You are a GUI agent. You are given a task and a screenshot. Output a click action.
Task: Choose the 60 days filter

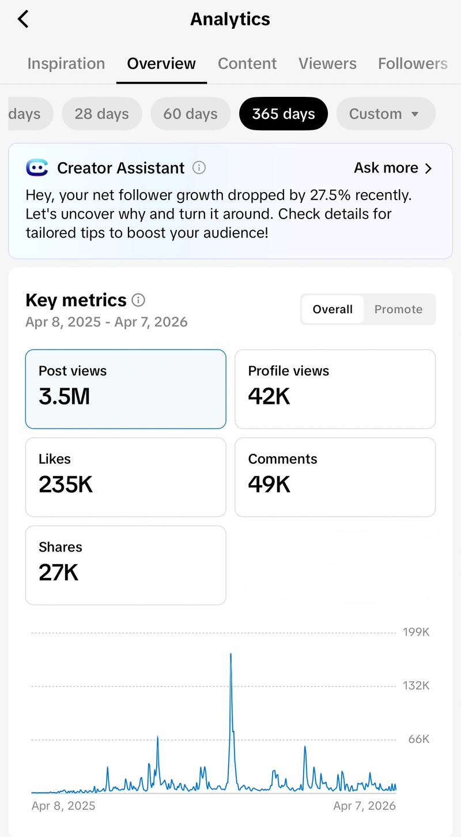point(190,114)
